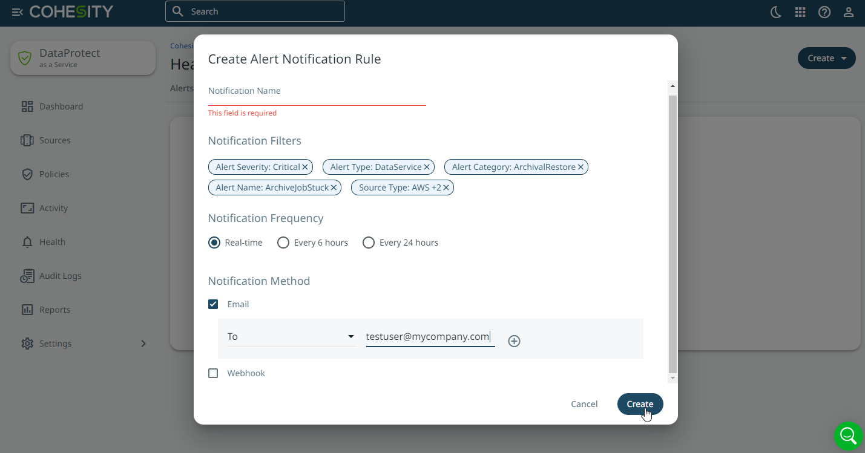Select the DataProtect service panel
Viewport: 865px width, 453px height.
82,58
